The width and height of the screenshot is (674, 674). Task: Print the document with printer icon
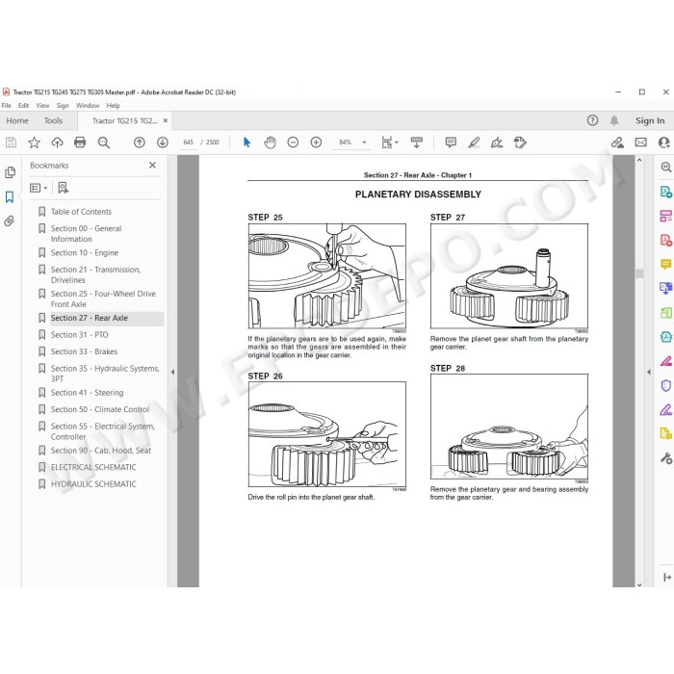[x=80, y=143]
